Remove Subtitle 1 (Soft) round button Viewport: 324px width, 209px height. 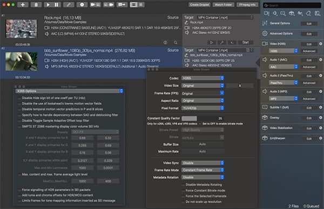click(x=320, y=107)
